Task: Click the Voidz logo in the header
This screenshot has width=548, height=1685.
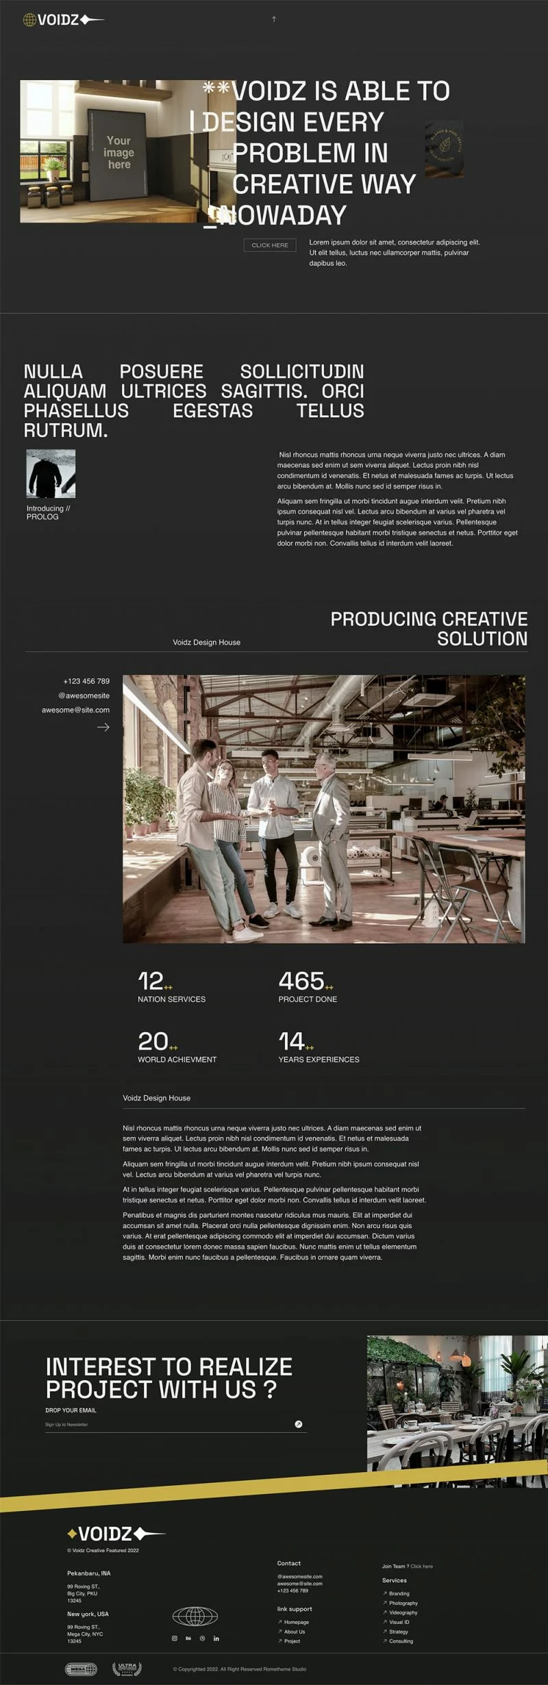Action: tap(64, 21)
